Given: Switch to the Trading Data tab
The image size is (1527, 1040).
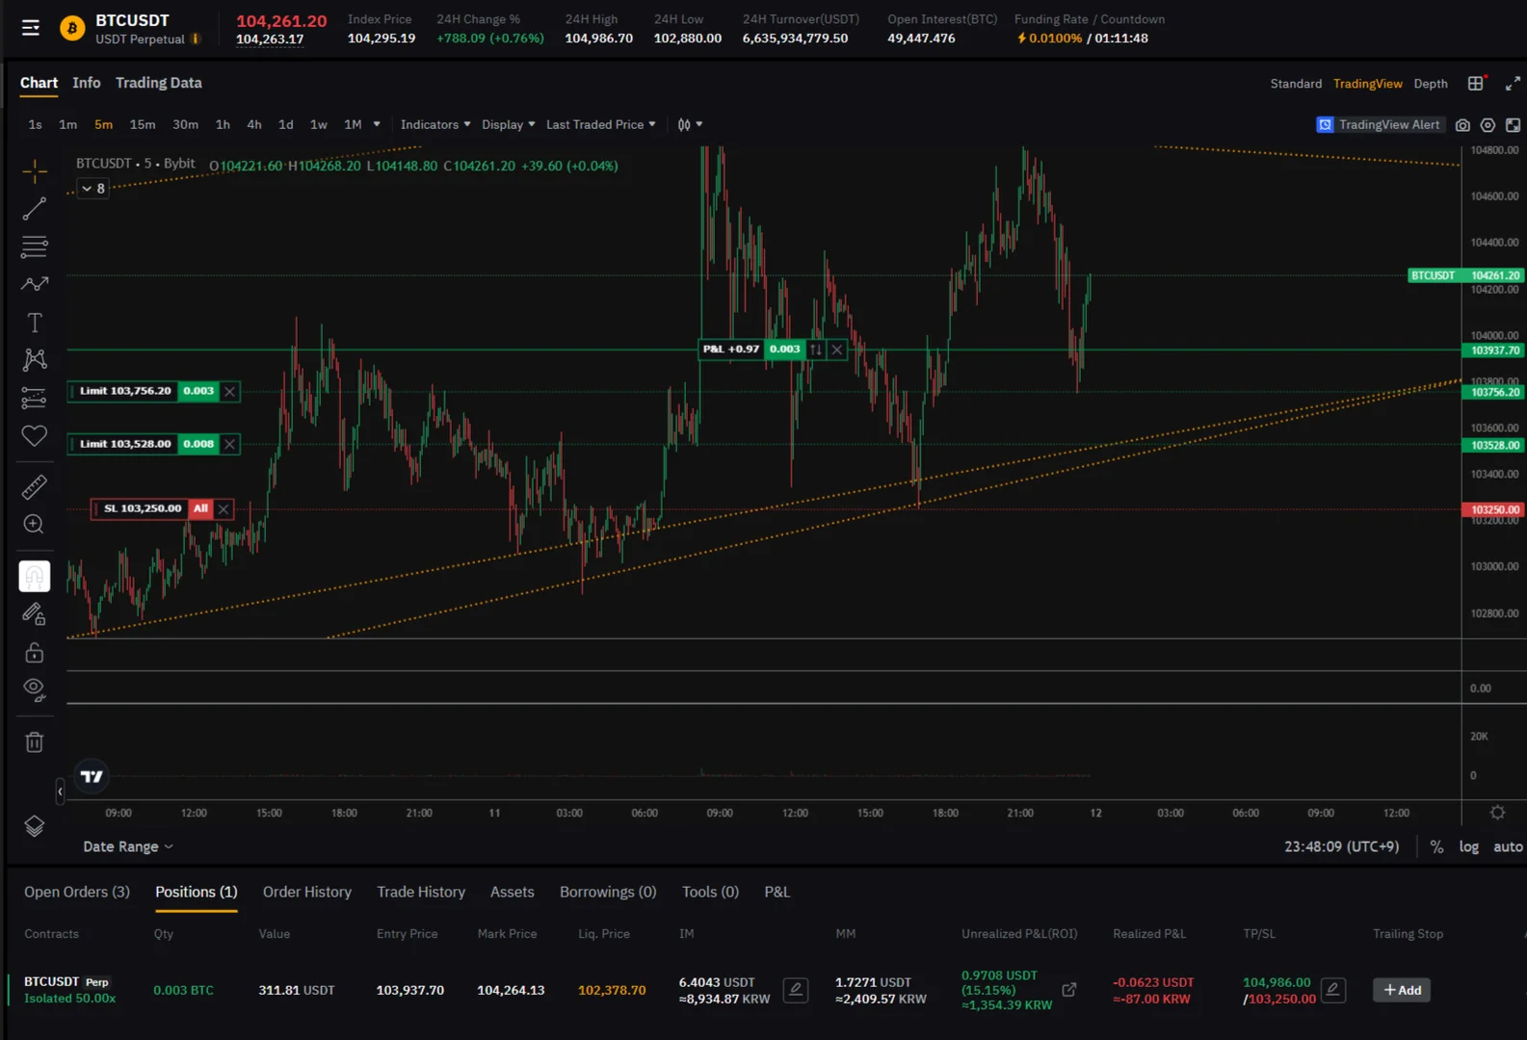Looking at the screenshot, I should click(x=159, y=83).
